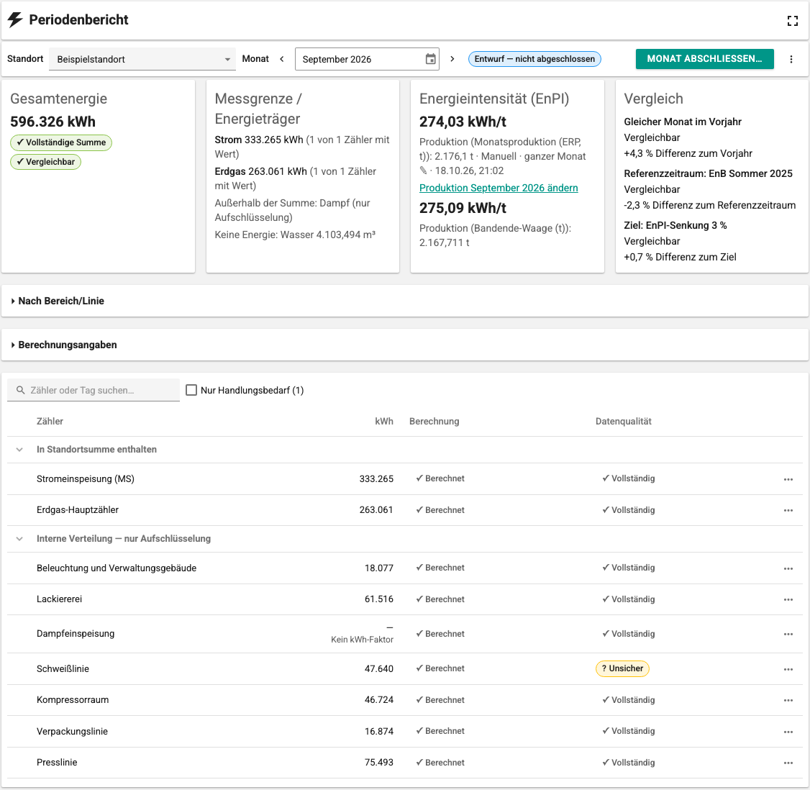810x790 pixels.
Task: Click the September 2026 month input field
Action: [368, 59]
